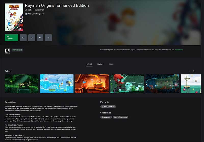Open the ocean mast gallery screenshot
This screenshot has width=204, height=142.
tap(191, 84)
